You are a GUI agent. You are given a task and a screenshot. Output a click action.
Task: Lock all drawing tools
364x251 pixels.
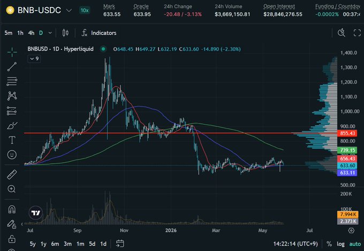pyautogui.click(x=12, y=239)
